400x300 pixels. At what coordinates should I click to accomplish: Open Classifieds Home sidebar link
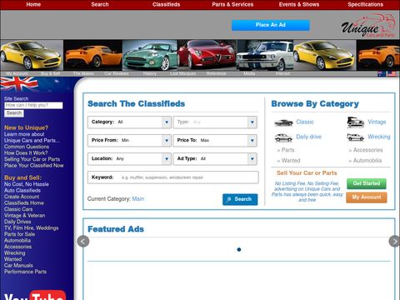(x=24, y=203)
